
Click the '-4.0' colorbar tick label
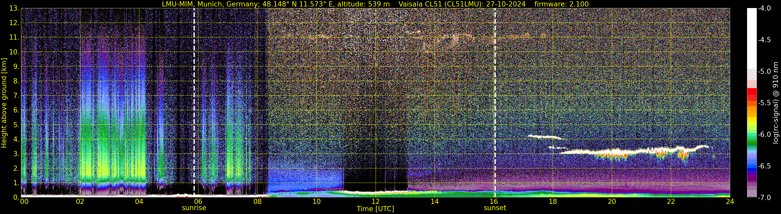(x=764, y=8)
